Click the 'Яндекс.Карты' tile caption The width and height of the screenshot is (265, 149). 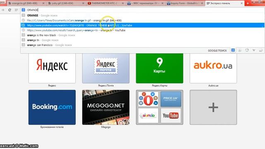click(159, 86)
